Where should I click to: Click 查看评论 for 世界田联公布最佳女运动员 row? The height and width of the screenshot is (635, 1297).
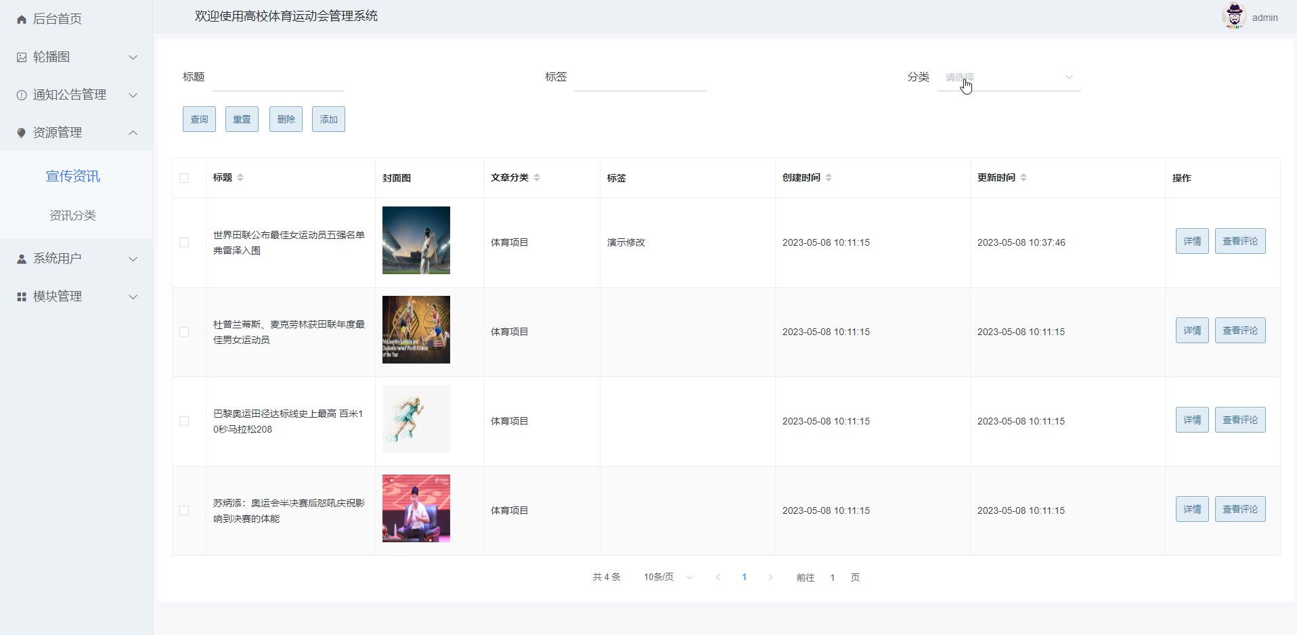pos(1240,241)
